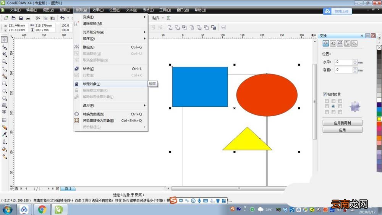Image resolution: width=382 pixels, height=215 pixels.
Task: Choose 清除变换(M) from the menu
Action: pyautogui.click(x=110, y=23)
